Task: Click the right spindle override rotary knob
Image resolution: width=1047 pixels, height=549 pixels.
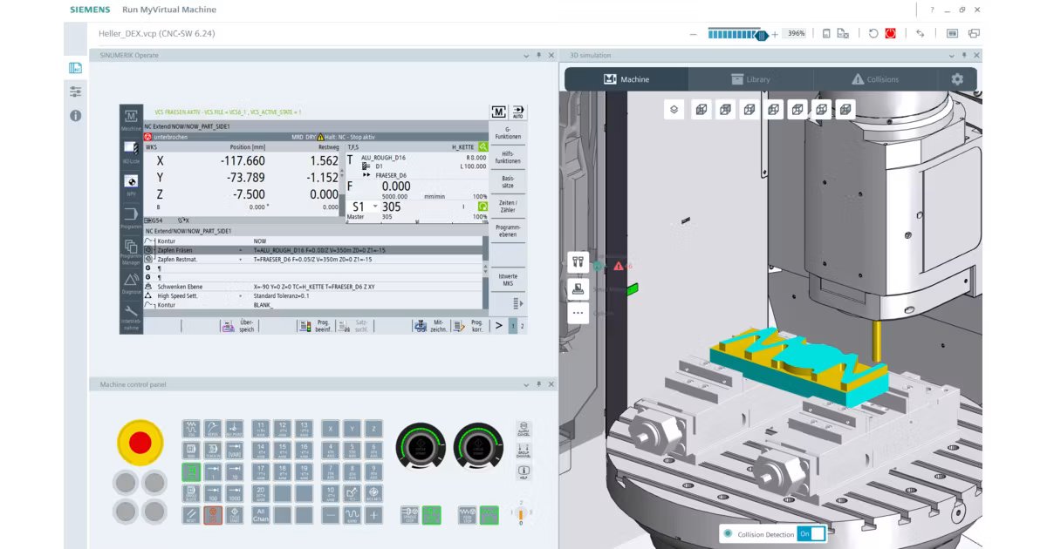Action: coord(478,445)
